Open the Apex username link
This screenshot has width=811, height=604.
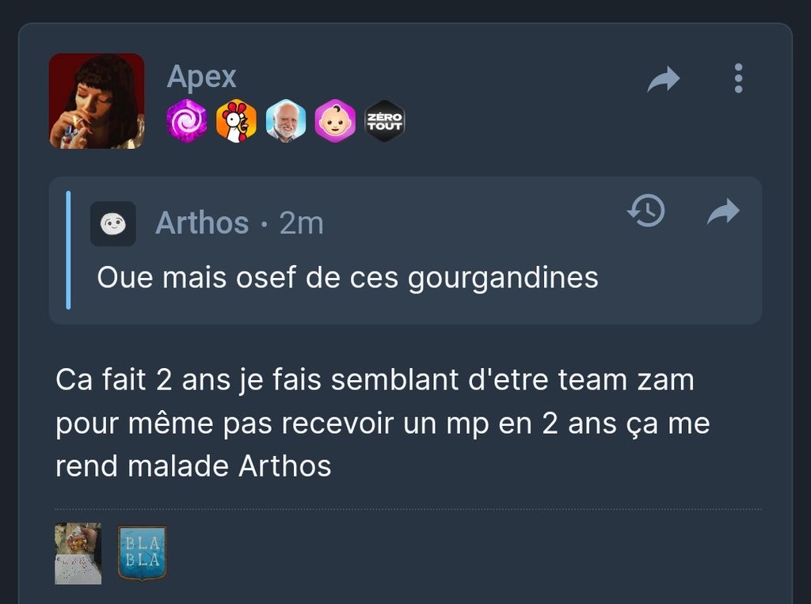(202, 77)
